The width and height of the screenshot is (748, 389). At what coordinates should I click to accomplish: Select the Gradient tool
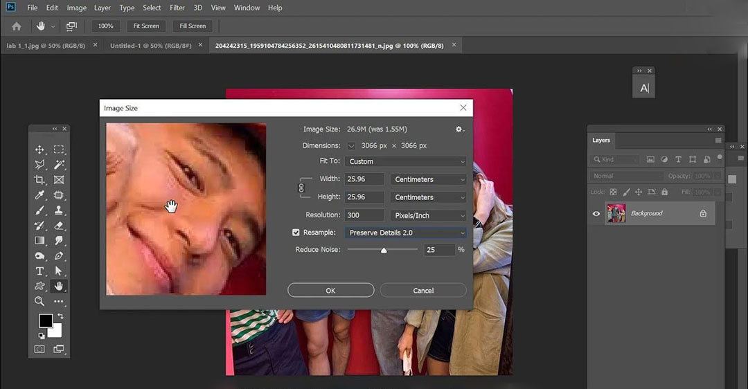(39, 241)
